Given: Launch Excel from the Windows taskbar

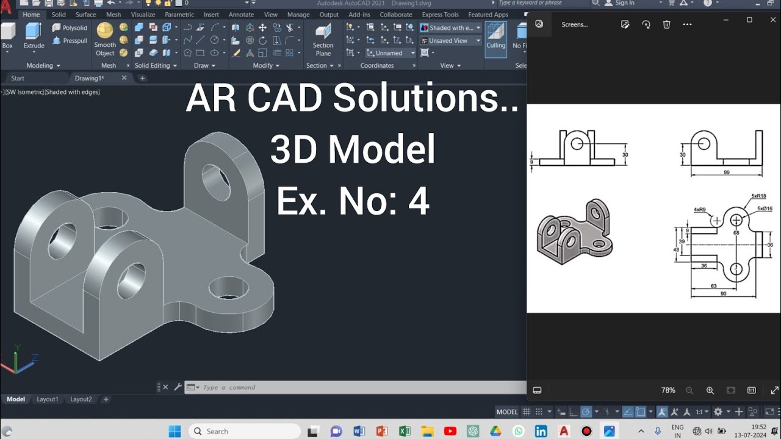Looking at the screenshot, I should [404, 431].
